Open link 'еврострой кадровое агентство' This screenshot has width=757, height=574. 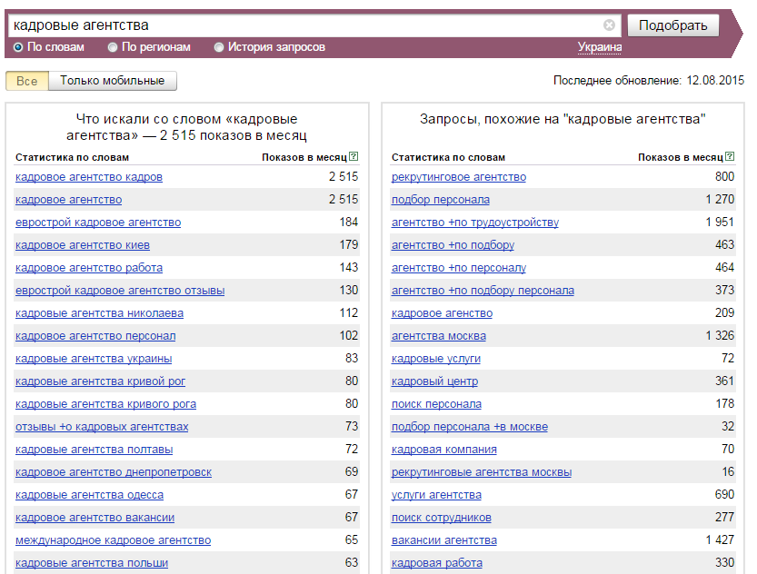[98, 223]
